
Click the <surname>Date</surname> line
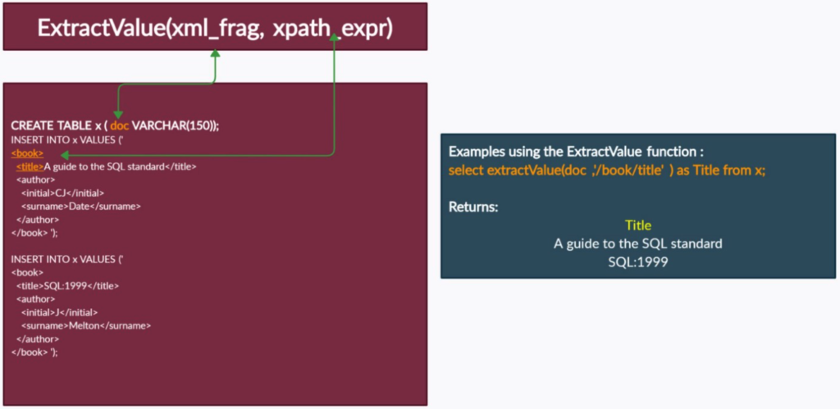point(81,206)
